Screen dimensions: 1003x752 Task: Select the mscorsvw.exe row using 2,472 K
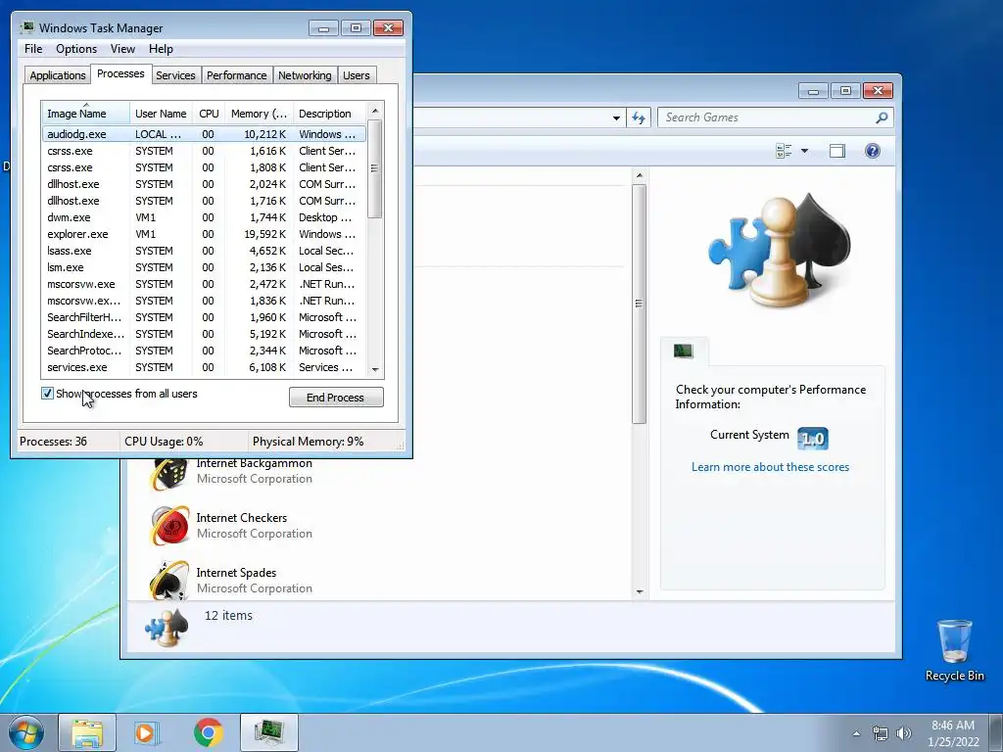(204, 284)
